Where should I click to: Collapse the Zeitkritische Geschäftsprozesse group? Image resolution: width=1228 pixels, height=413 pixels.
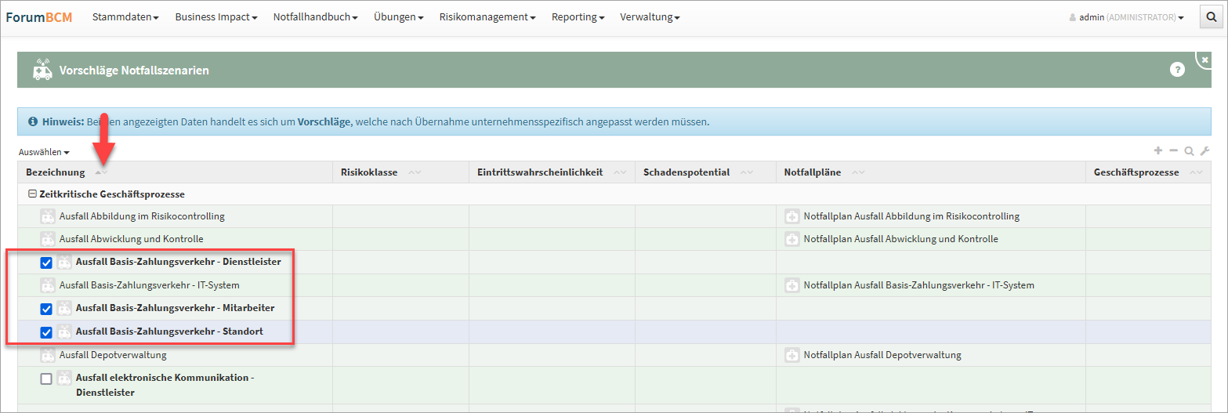pos(32,194)
